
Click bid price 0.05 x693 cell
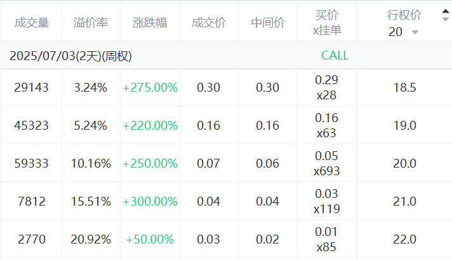pyautogui.click(x=326, y=163)
